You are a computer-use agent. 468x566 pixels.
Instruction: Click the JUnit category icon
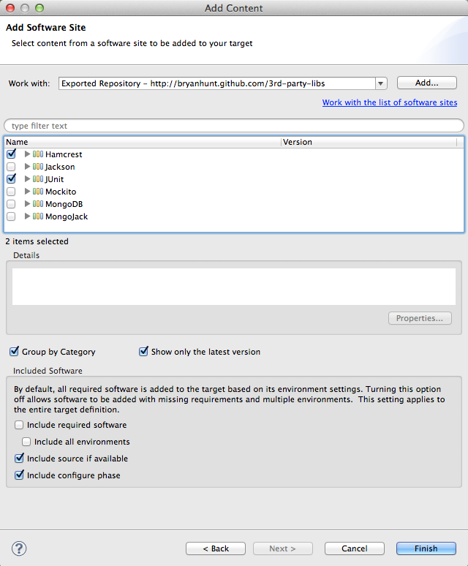click(38, 179)
